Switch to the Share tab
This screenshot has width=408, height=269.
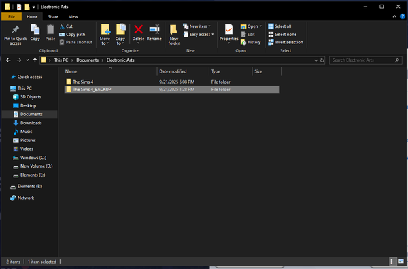(53, 16)
